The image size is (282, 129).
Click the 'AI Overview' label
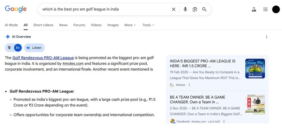tap(22, 37)
